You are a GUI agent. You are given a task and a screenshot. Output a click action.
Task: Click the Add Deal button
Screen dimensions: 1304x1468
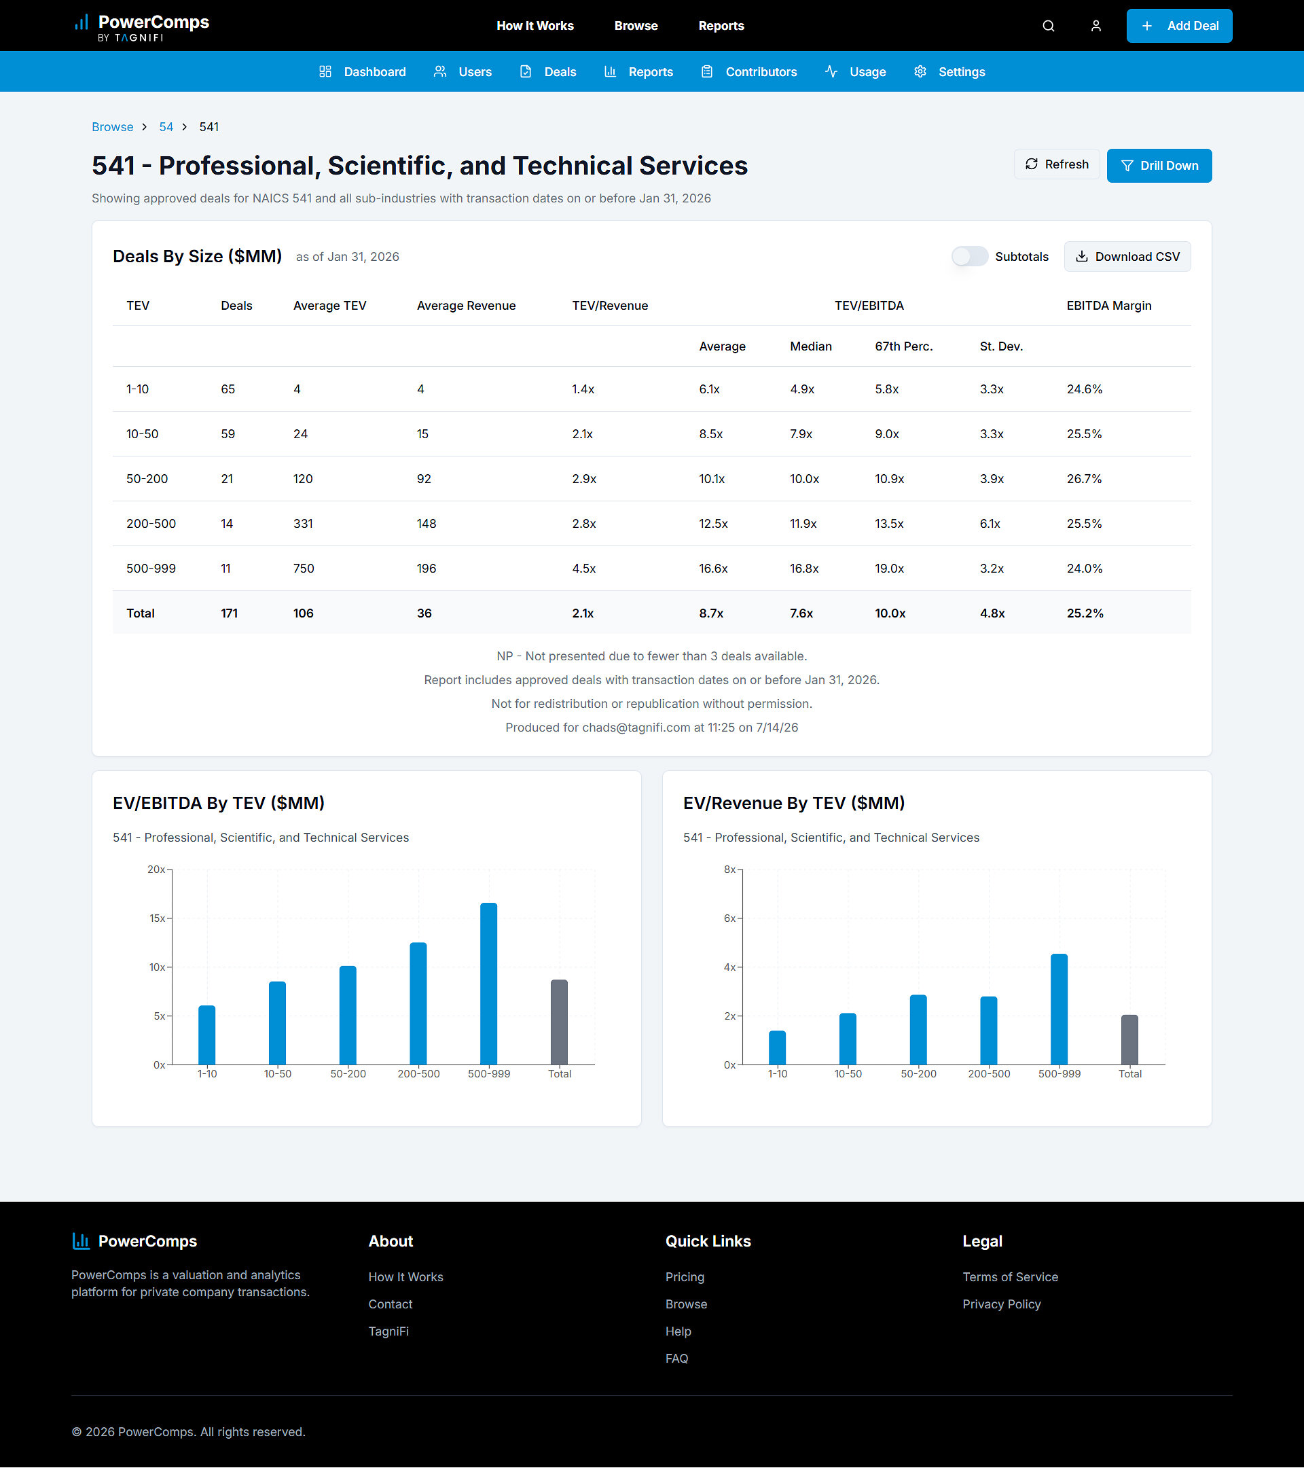(1179, 26)
